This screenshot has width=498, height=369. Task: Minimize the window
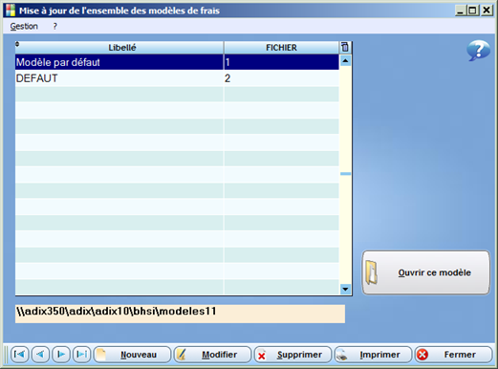460,11
